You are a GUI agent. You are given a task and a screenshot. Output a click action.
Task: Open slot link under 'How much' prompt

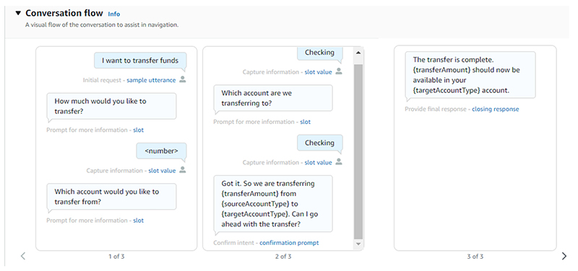[138, 130]
